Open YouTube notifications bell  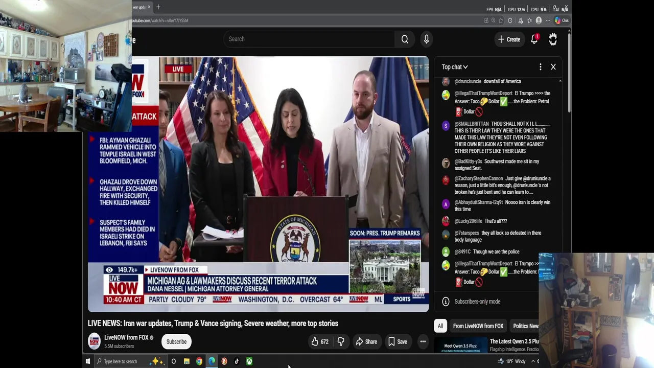534,39
